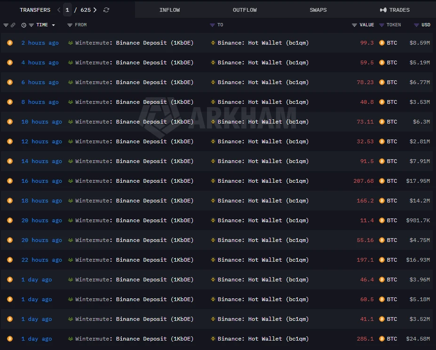Open TIME column filter icon
The image size is (436, 350).
[x=31, y=25]
